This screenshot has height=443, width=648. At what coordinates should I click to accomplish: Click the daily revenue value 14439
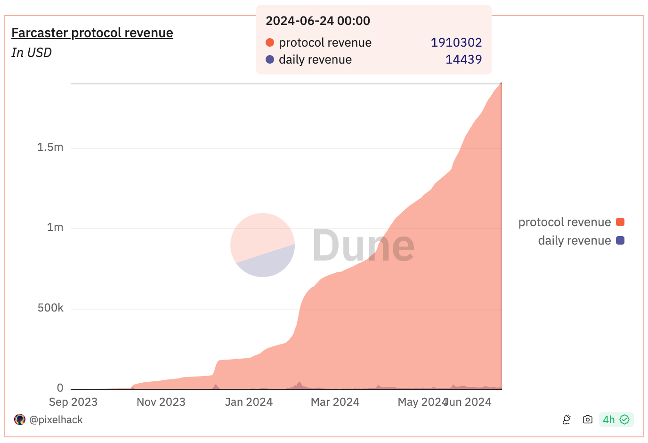[x=463, y=59]
